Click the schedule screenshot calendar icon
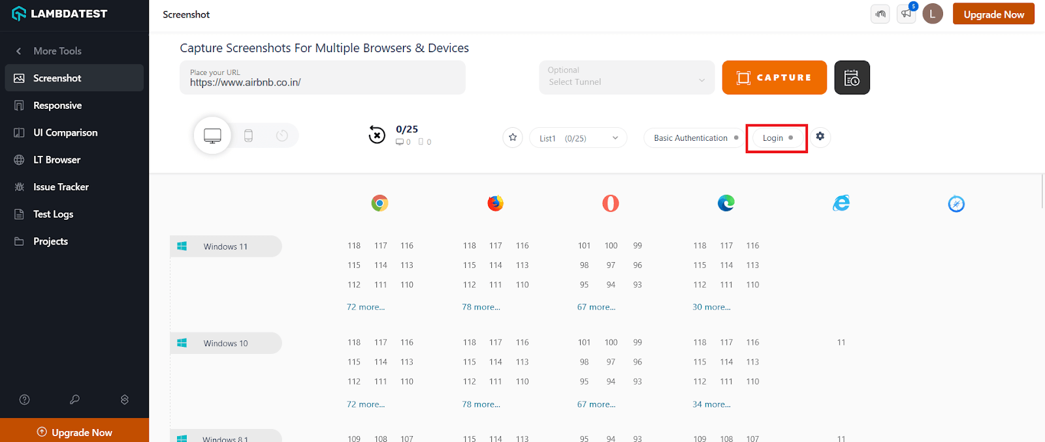Screen dimensions: 1045x442 (x=852, y=78)
